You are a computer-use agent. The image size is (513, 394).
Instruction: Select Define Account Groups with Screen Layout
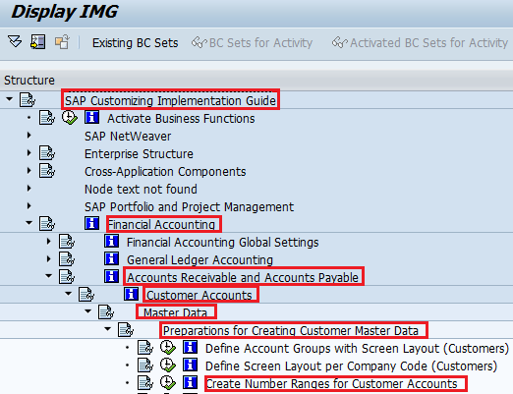(357, 349)
